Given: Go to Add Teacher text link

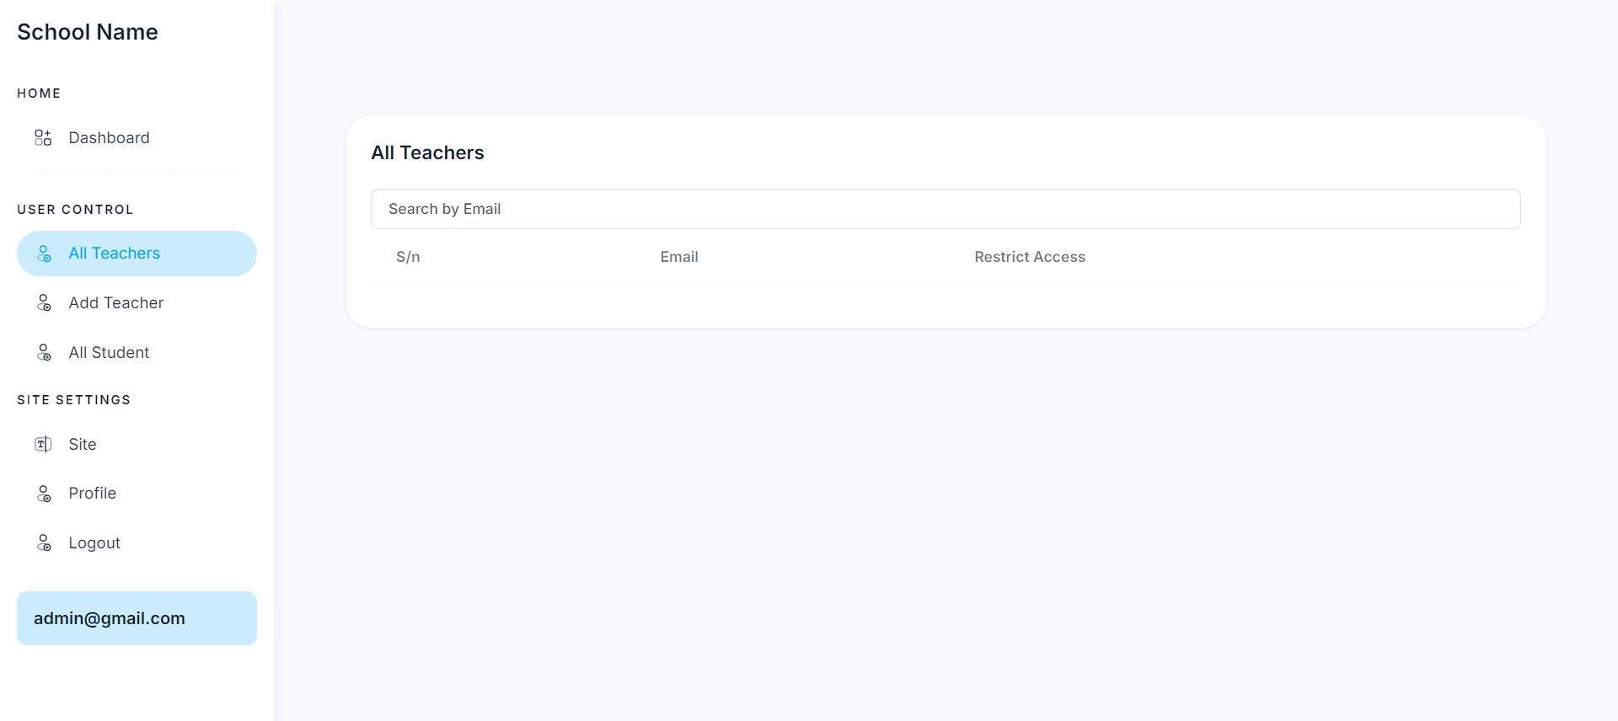Looking at the screenshot, I should point(115,303).
